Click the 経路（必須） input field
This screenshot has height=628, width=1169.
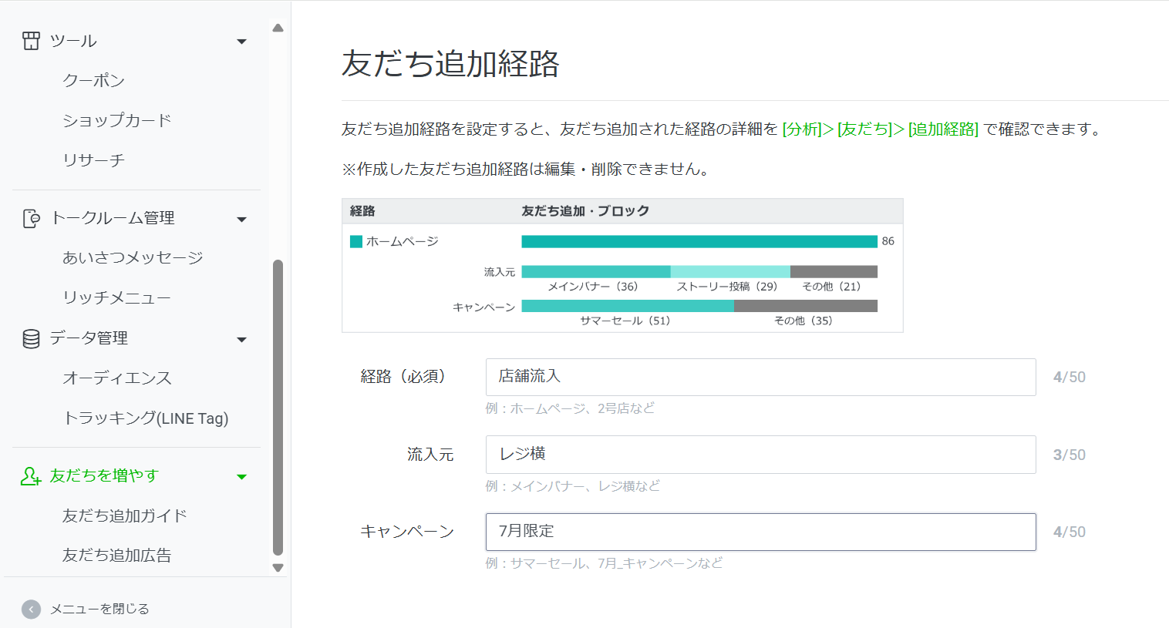click(760, 377)
